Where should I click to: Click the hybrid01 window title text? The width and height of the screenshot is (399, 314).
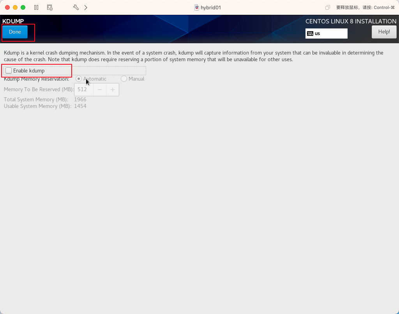pyautogui.click(x=211, y=8)
